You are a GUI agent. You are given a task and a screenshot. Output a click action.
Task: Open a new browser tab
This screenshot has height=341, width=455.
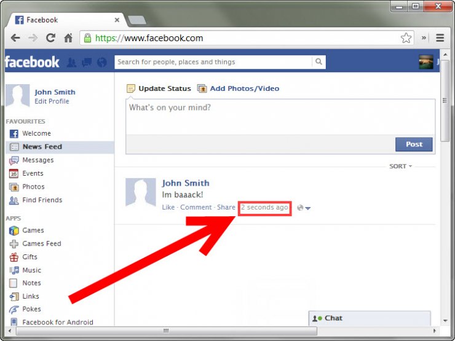click(x=137, y=20)
